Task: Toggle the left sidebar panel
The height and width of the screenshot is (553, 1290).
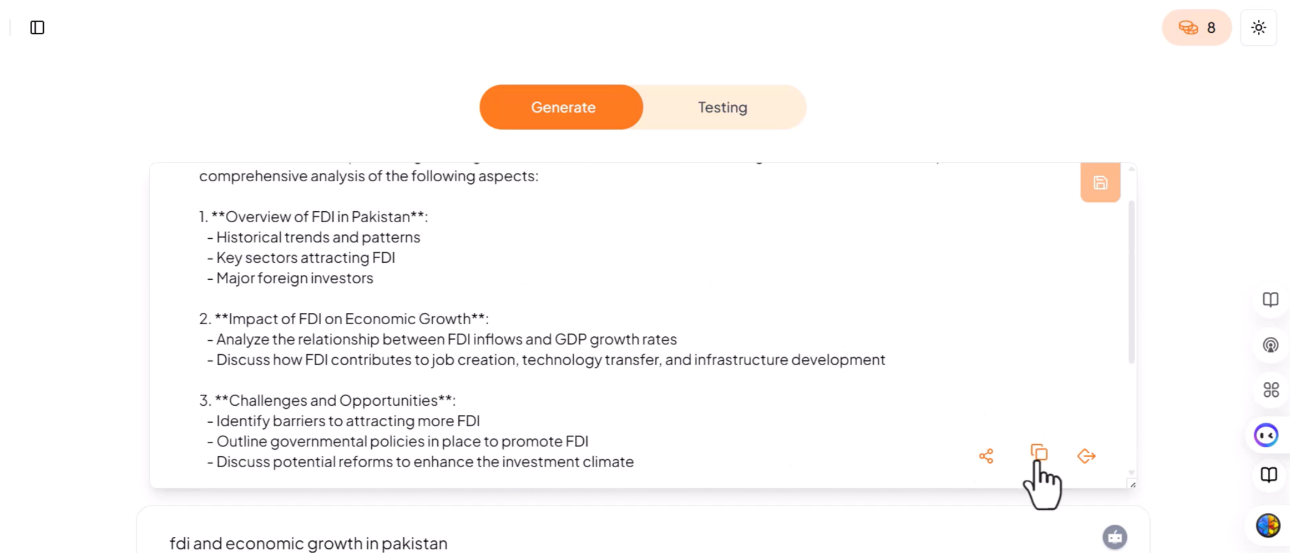Action: pyautogui.click(x=37, y=28)
